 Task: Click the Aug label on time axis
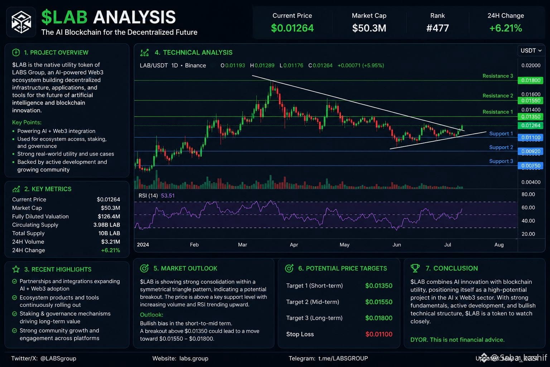[499, 245]
